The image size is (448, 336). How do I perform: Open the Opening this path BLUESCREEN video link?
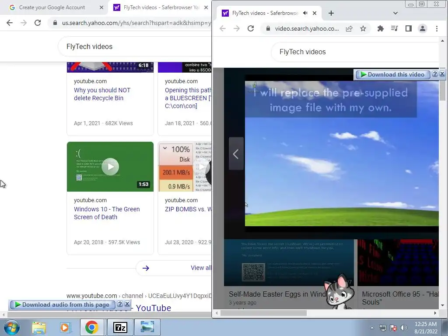click(x=188, y=98)
